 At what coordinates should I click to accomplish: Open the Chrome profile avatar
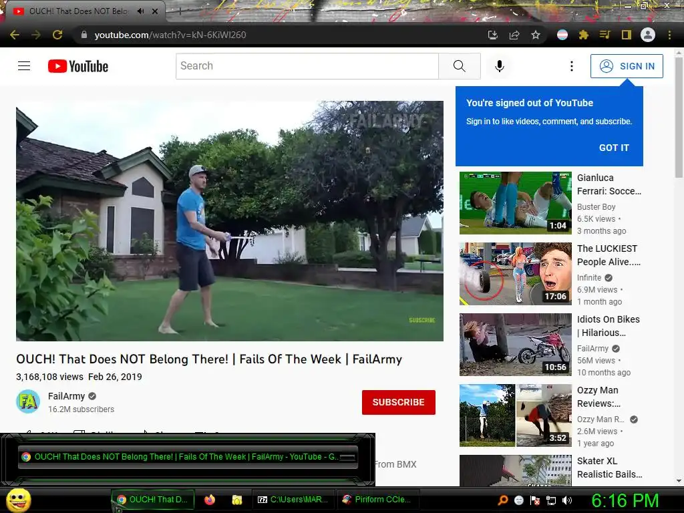(x=648, y=35)
